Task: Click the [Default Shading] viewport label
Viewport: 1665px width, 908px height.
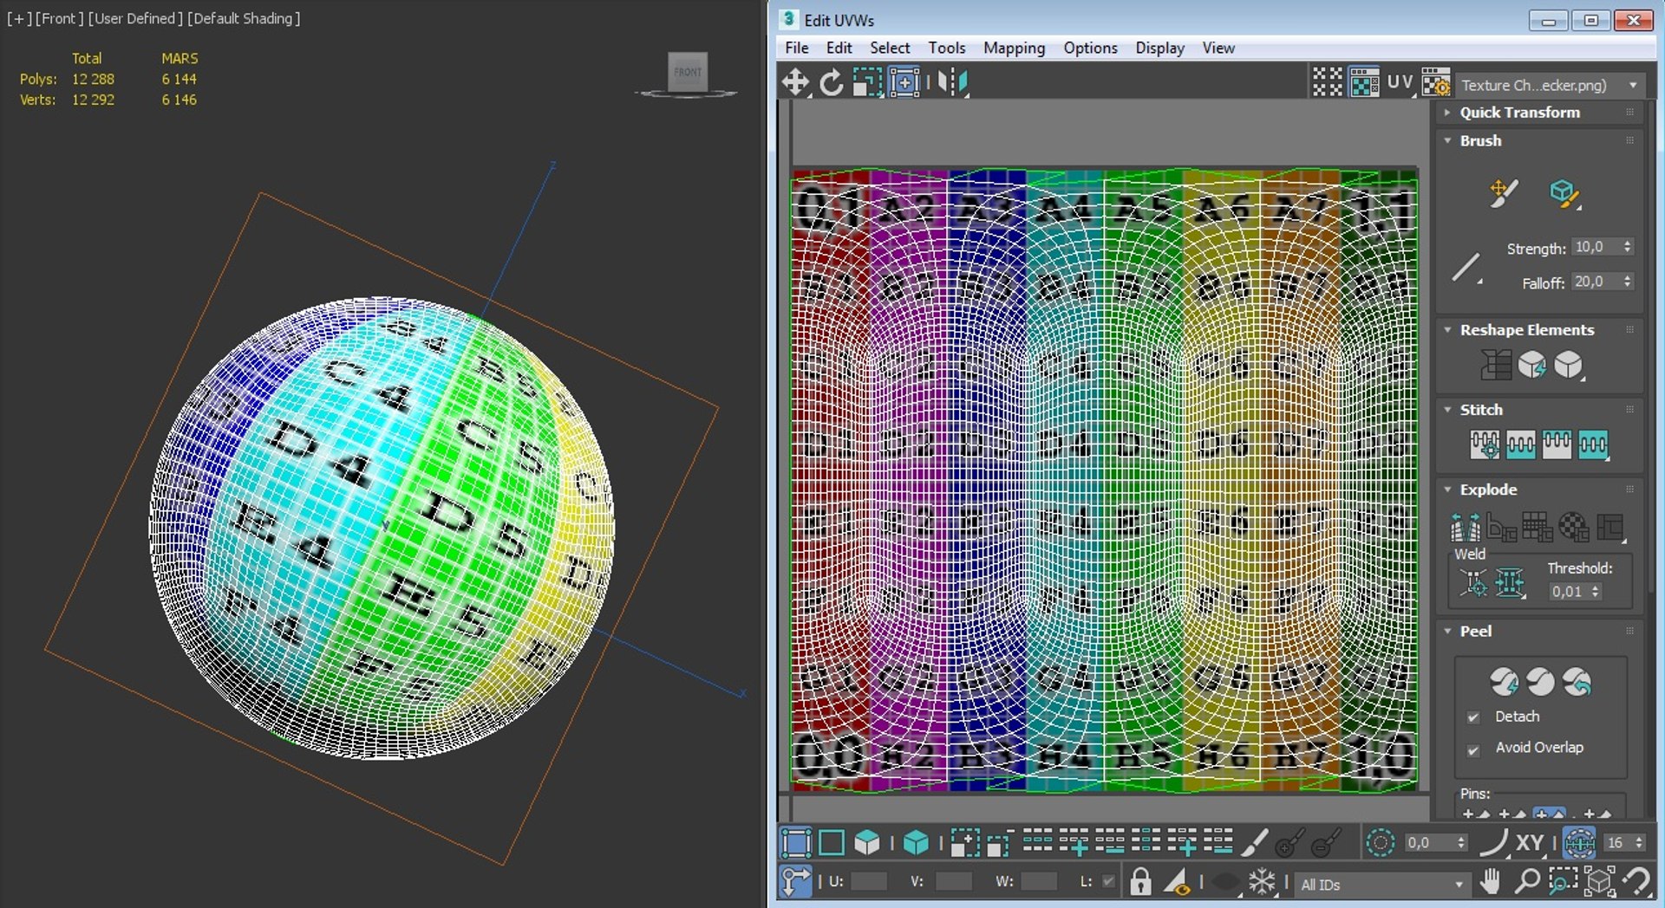Action: click(x=244, y=18)
